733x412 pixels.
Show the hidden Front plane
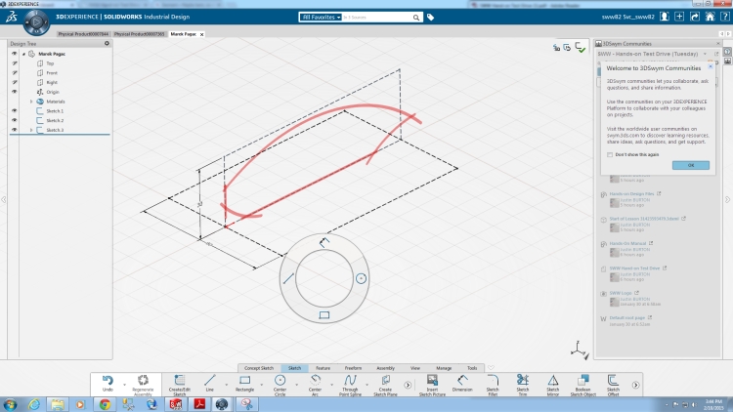tap(14, 72)
